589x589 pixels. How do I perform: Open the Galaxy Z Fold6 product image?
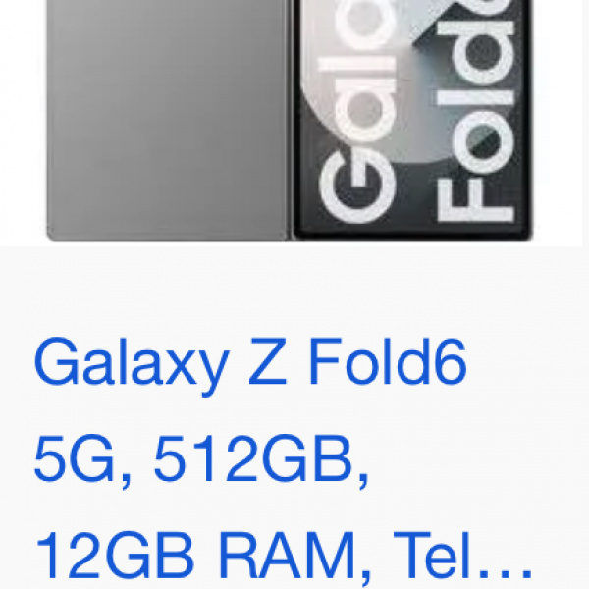292,123
